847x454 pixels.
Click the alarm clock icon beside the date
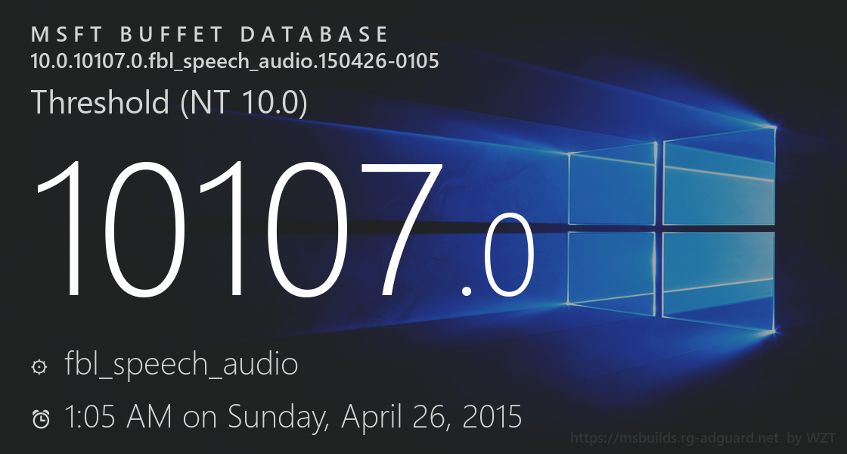pyautogui.click(x=41, y=419)
